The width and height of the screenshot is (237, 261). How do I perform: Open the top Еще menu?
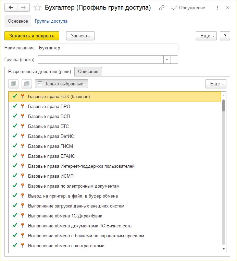click(206, 36)
